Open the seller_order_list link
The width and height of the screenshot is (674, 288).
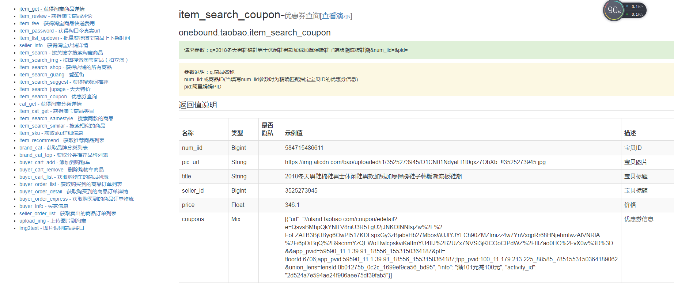tap(68, 213)
